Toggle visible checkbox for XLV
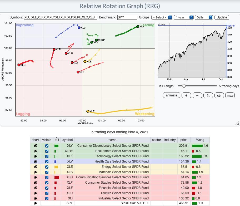240x206 pixels. coord(47,162)
